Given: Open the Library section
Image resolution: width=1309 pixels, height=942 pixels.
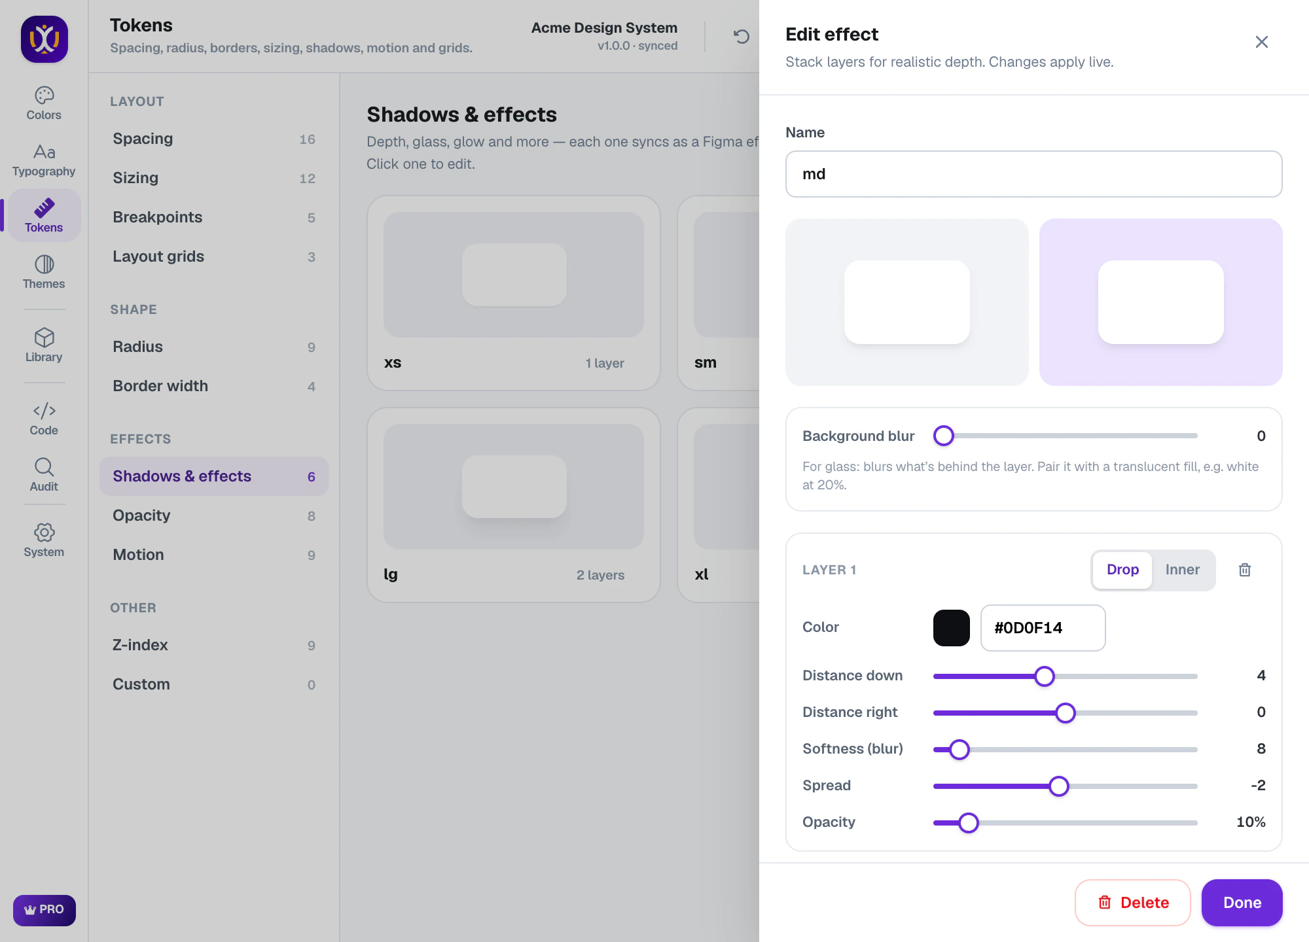Looking at the screenshot, I should pyautogui.click(x=44, y=345).
